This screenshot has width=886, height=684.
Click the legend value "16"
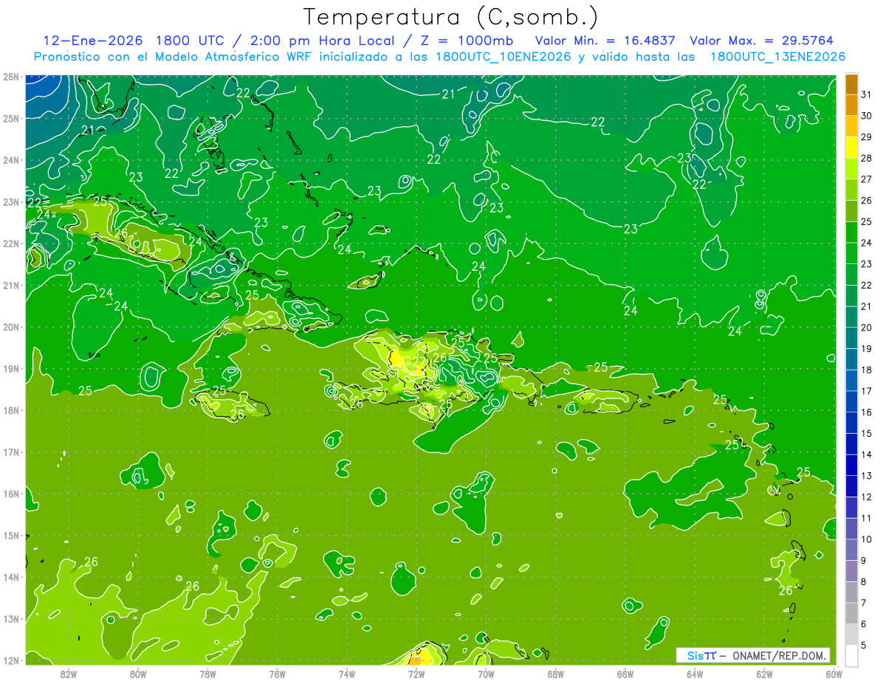[867, 412]
